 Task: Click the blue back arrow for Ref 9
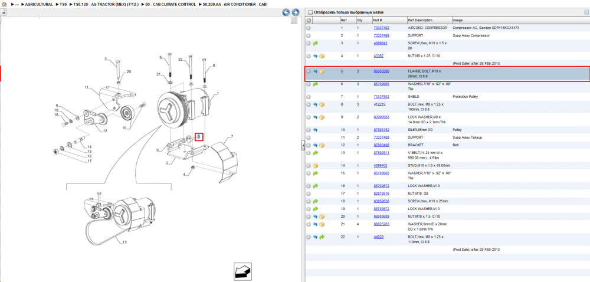(x=316, y=117)
